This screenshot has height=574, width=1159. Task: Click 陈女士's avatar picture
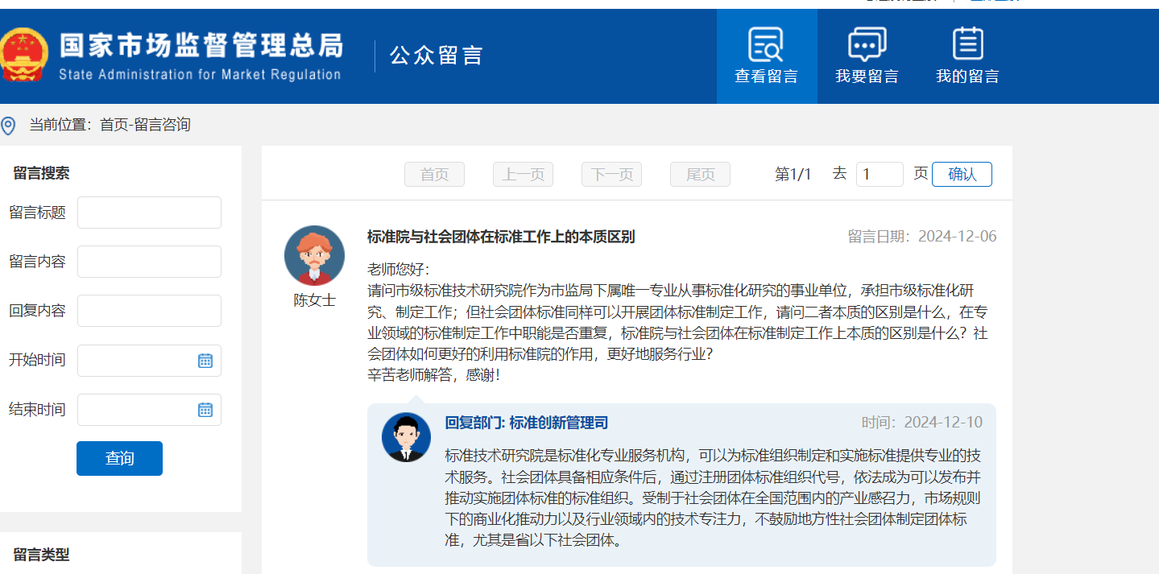point(314,256)
